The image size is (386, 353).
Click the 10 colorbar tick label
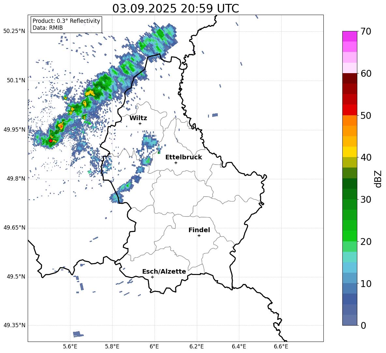point(366,283)
